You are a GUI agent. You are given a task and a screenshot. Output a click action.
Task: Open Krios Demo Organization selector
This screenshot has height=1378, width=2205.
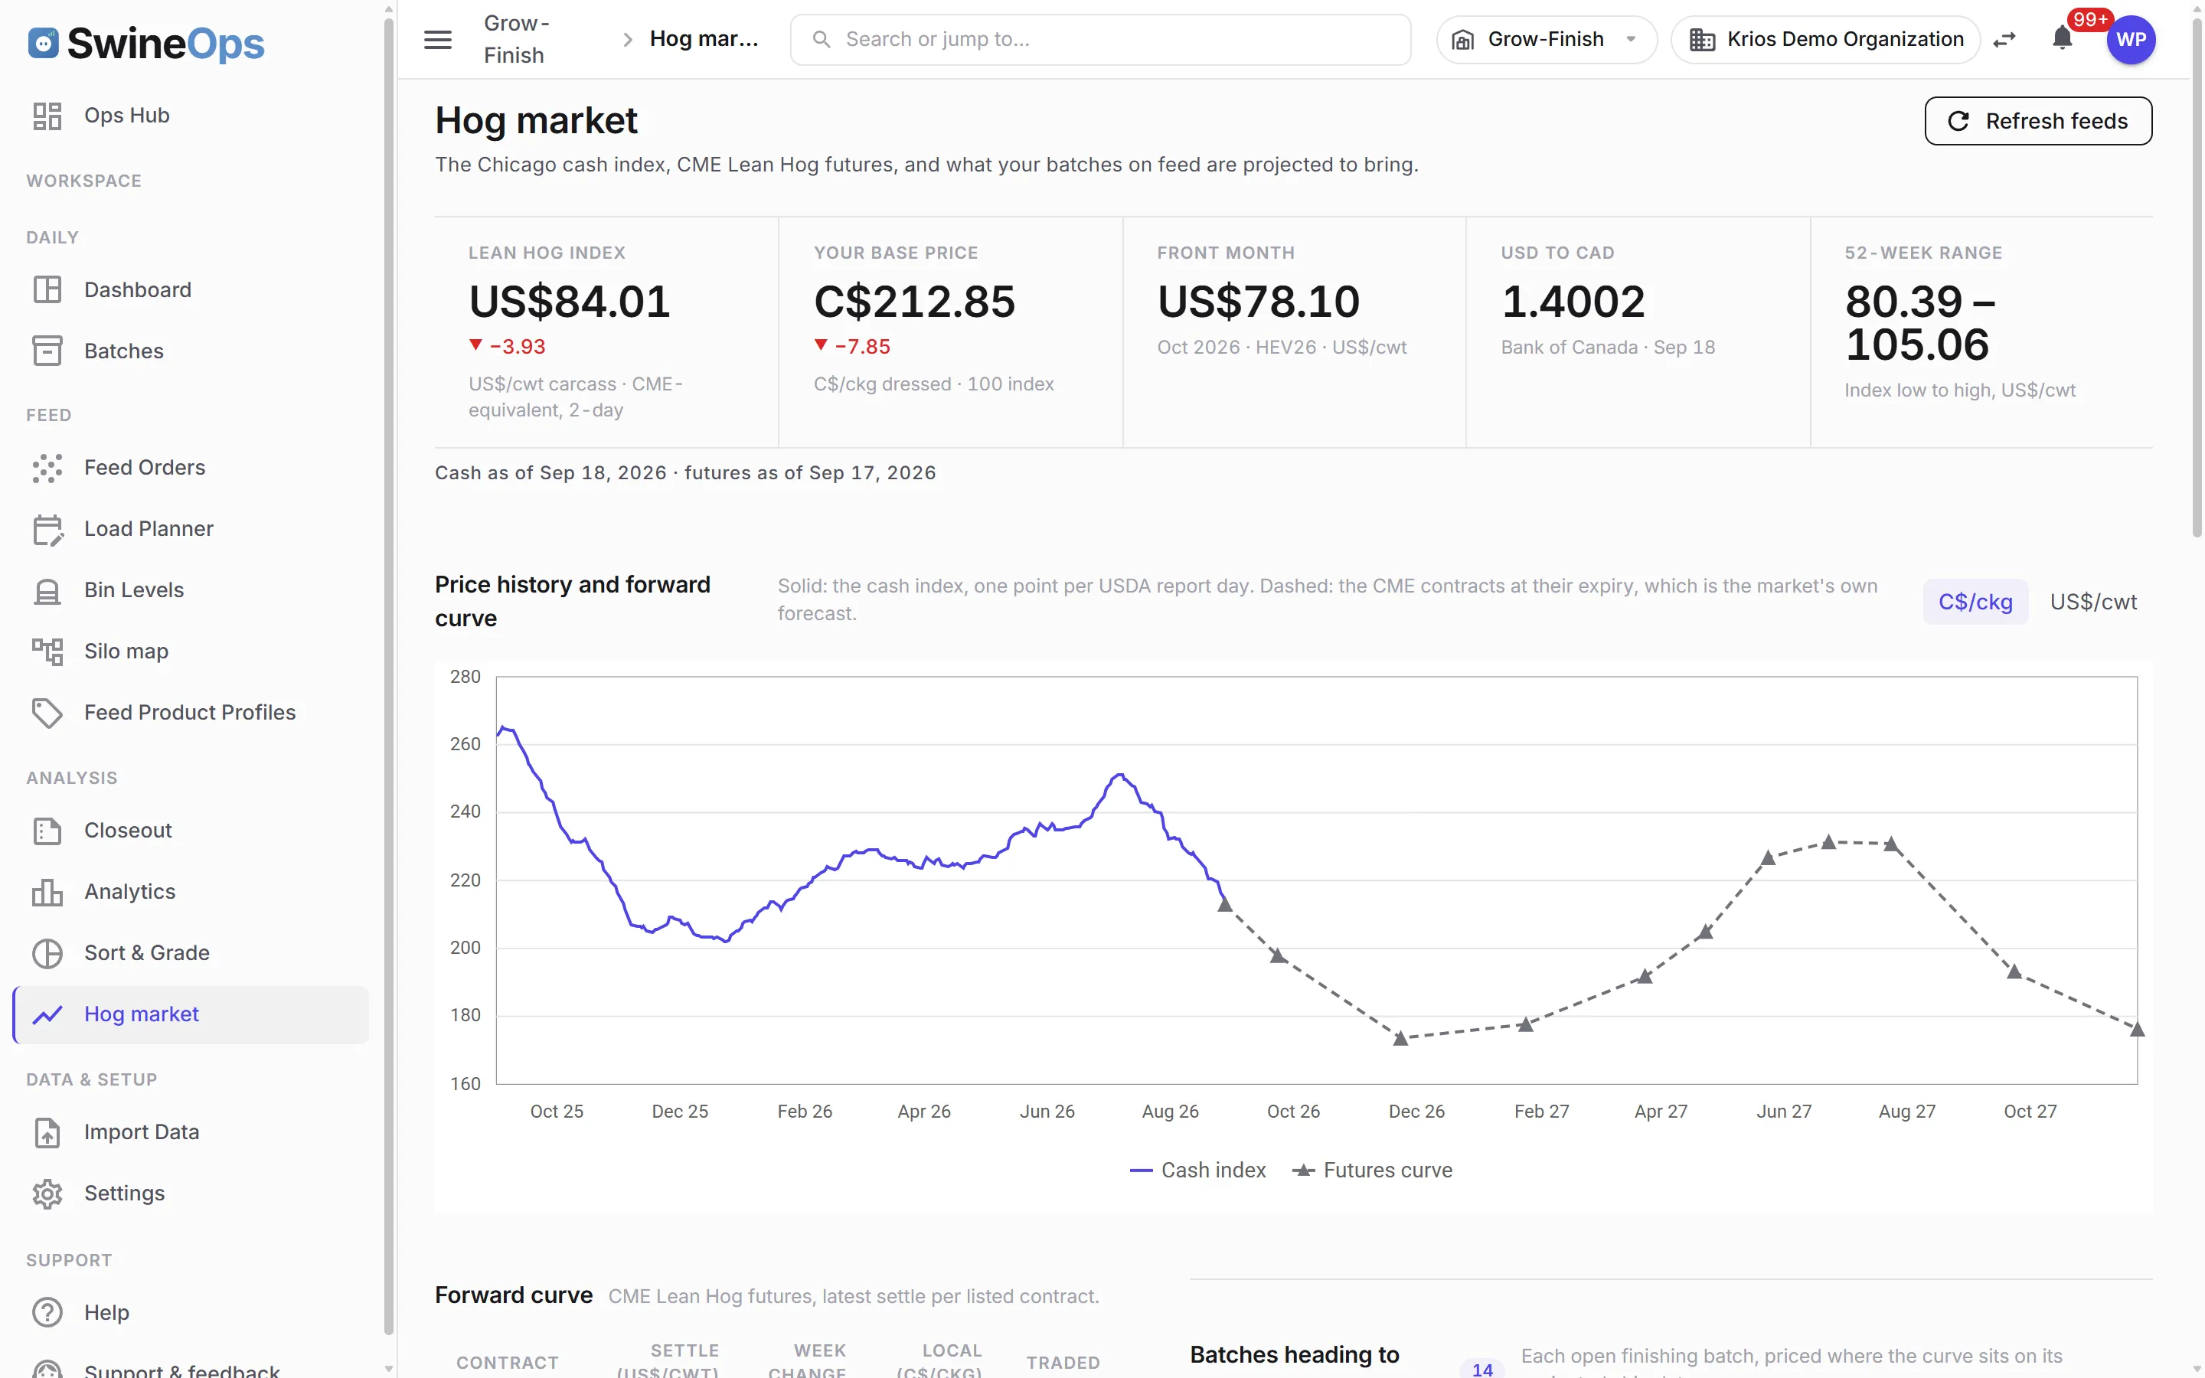pyautogui.click(x=1826, y=39)
